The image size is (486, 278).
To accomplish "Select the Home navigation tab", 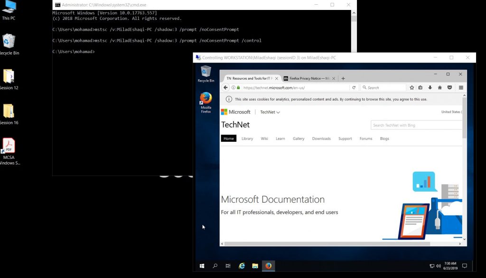I will [229, 139].
